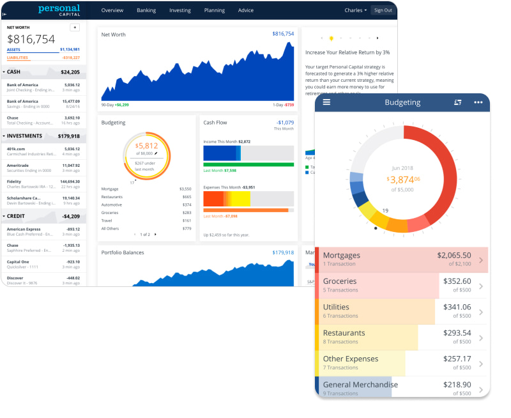Open the hamburger menu in mobile Budgeting
511x418 pixels.
[326, 102]
